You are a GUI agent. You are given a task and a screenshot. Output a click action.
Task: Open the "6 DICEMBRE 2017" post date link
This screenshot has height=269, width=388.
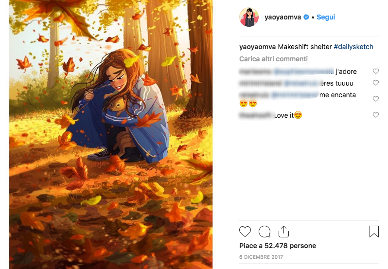[x=261, y=257]
